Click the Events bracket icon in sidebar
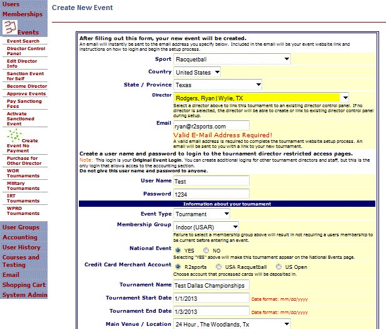This screenshot has height=329, width=386. click(x=10, y=27)
